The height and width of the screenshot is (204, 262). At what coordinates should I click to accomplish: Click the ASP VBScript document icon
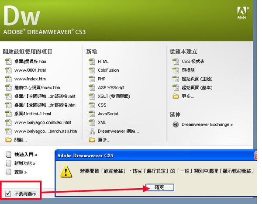pos(92,88)
